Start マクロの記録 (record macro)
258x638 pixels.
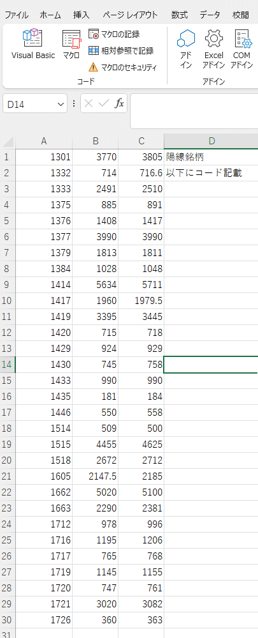(x=114, y=34)
